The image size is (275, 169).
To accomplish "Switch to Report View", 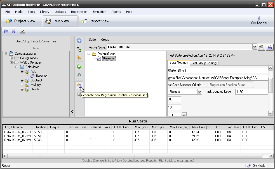I will [x=95, y=21].
